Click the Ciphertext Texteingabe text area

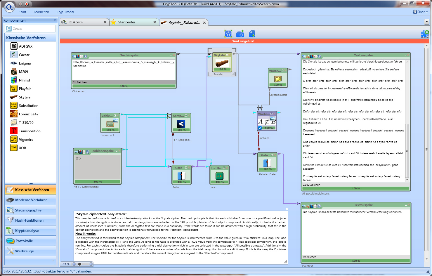(x=124, y=70)
